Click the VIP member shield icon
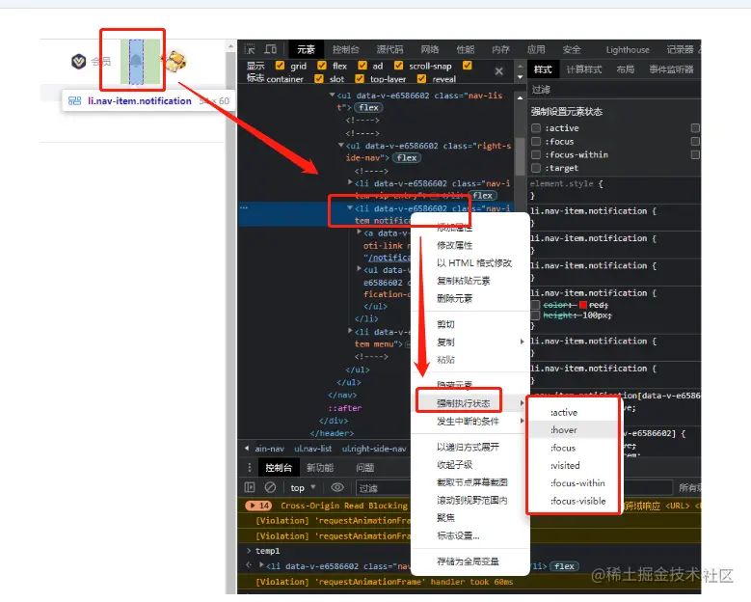 click(78, 62)
